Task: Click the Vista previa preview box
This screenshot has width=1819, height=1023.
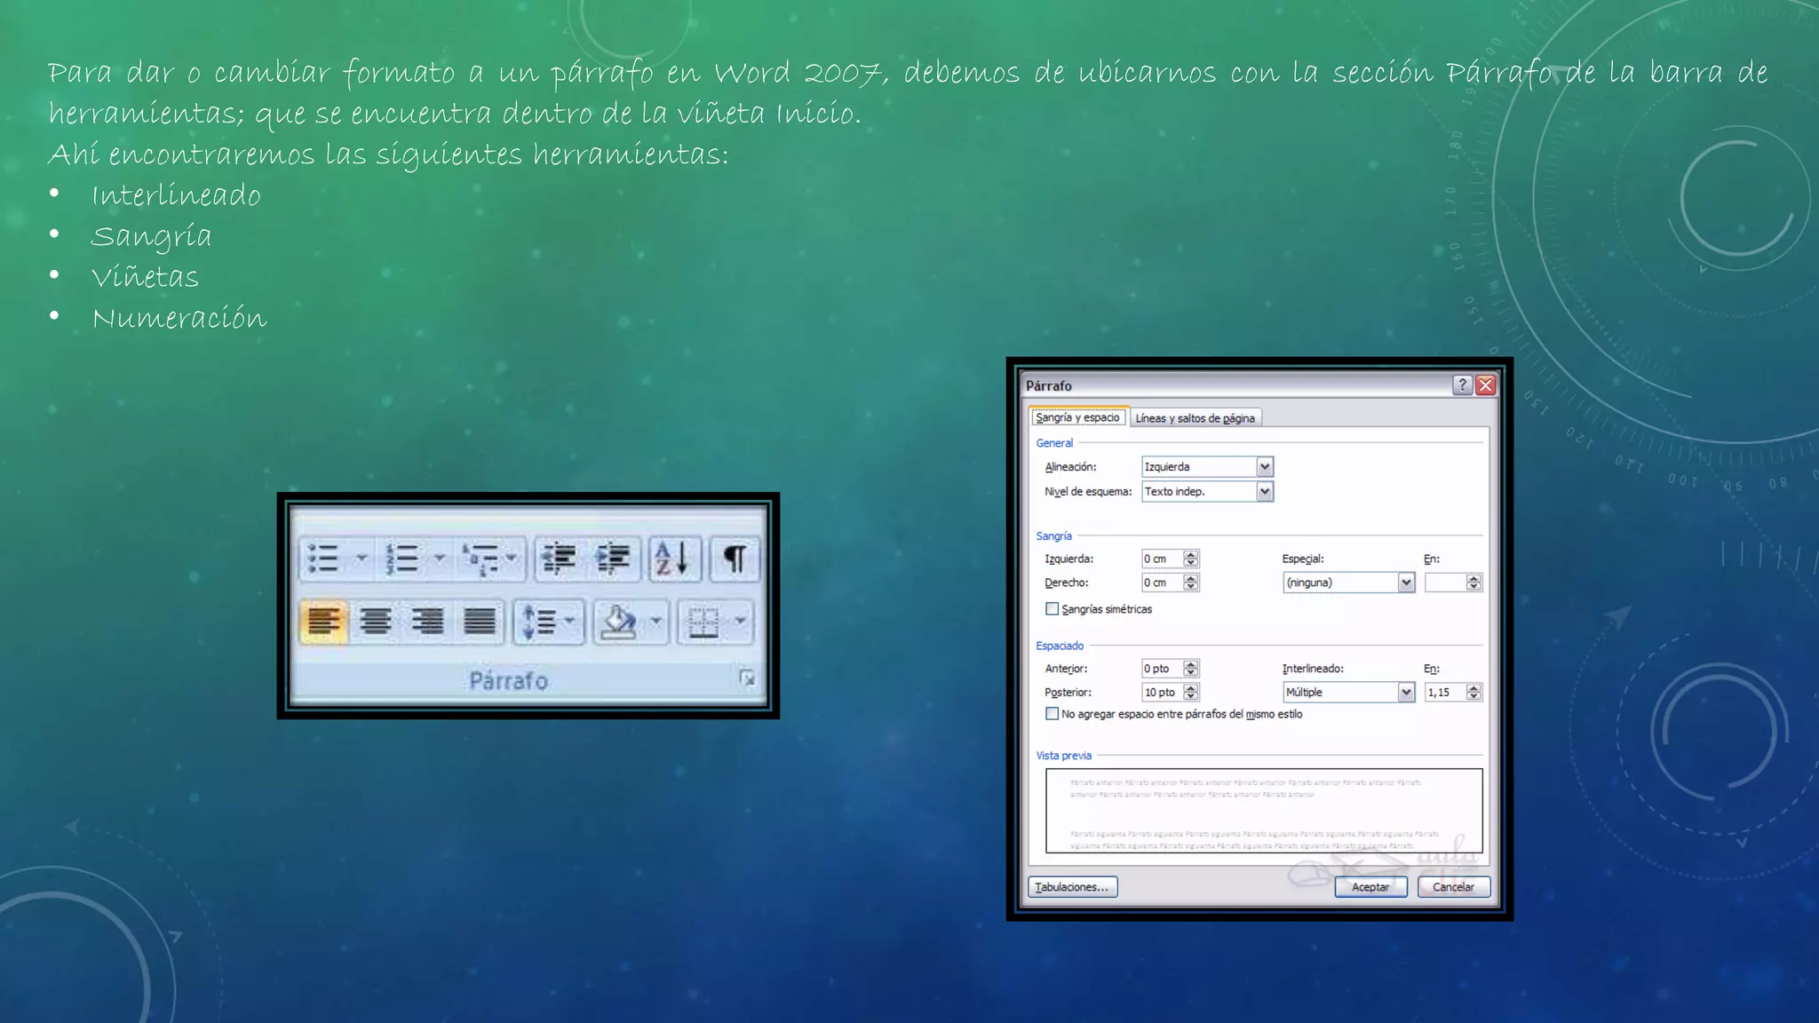Action: click(x=1264, y=811)
